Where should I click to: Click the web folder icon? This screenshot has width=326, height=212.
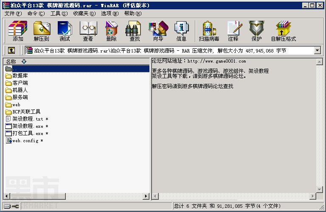[8, 105]
